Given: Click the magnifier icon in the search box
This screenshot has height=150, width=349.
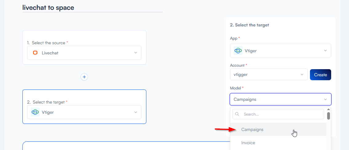Looking at the screenshot, I should (237, 114).
